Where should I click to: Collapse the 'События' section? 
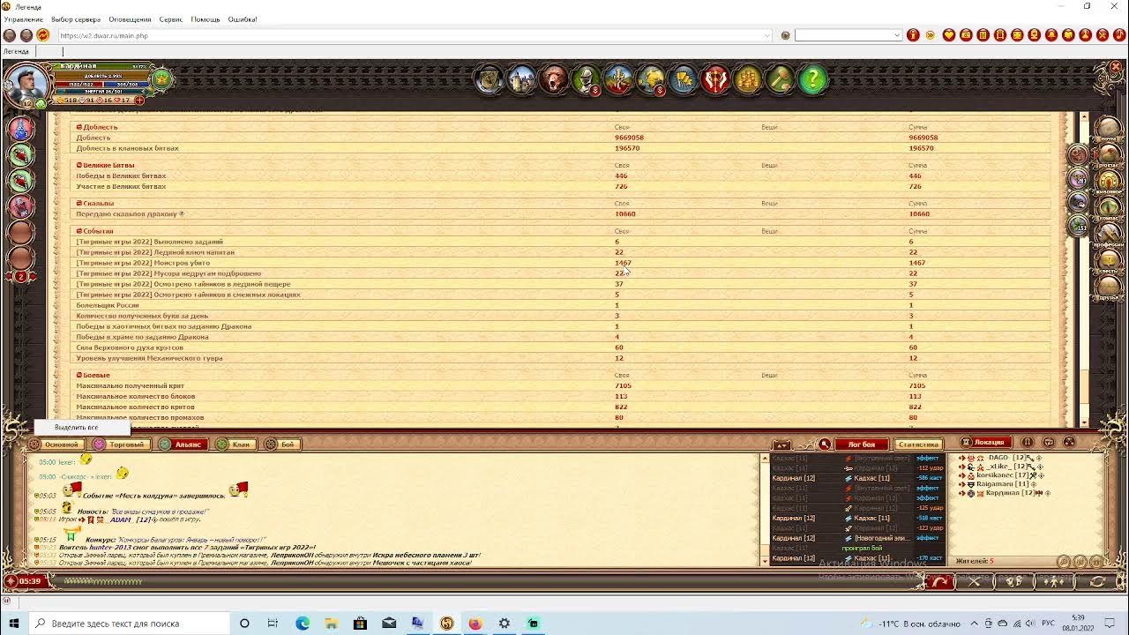(79, 231)
